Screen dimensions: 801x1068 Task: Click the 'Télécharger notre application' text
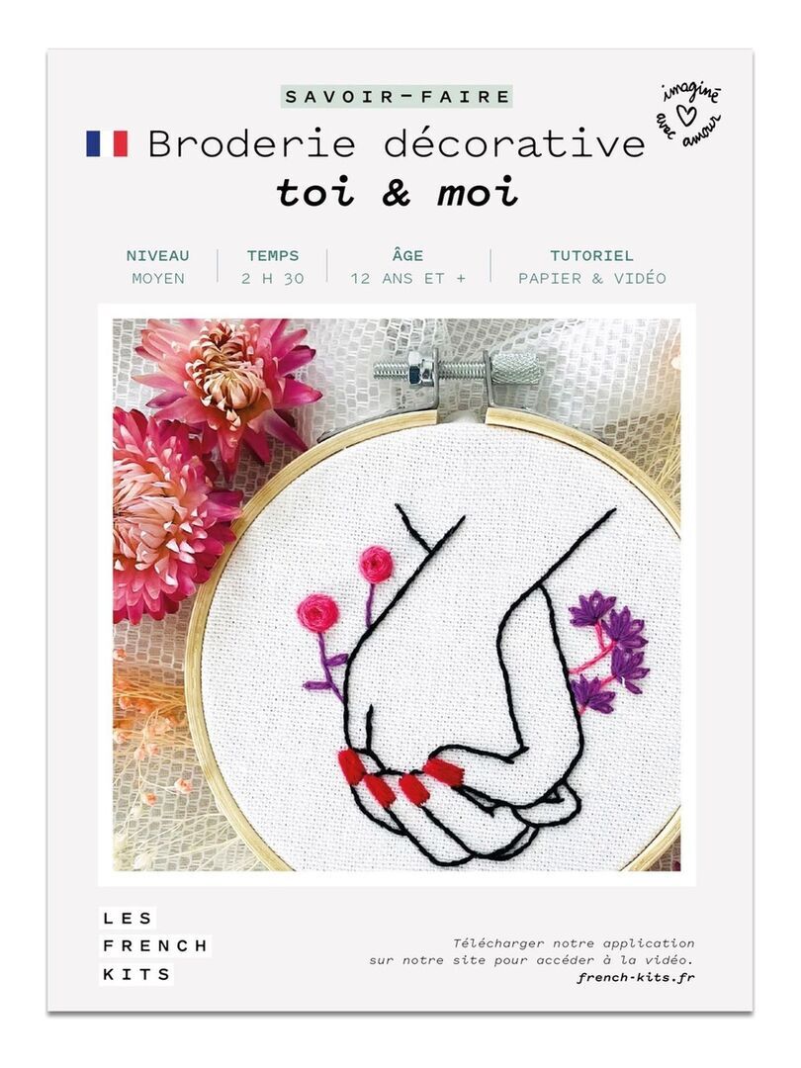(574, 943)
